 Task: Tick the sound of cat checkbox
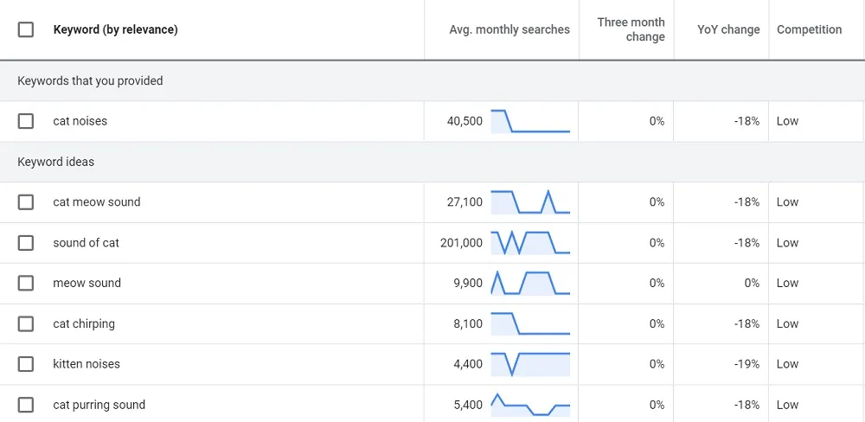tap(26, 243)
